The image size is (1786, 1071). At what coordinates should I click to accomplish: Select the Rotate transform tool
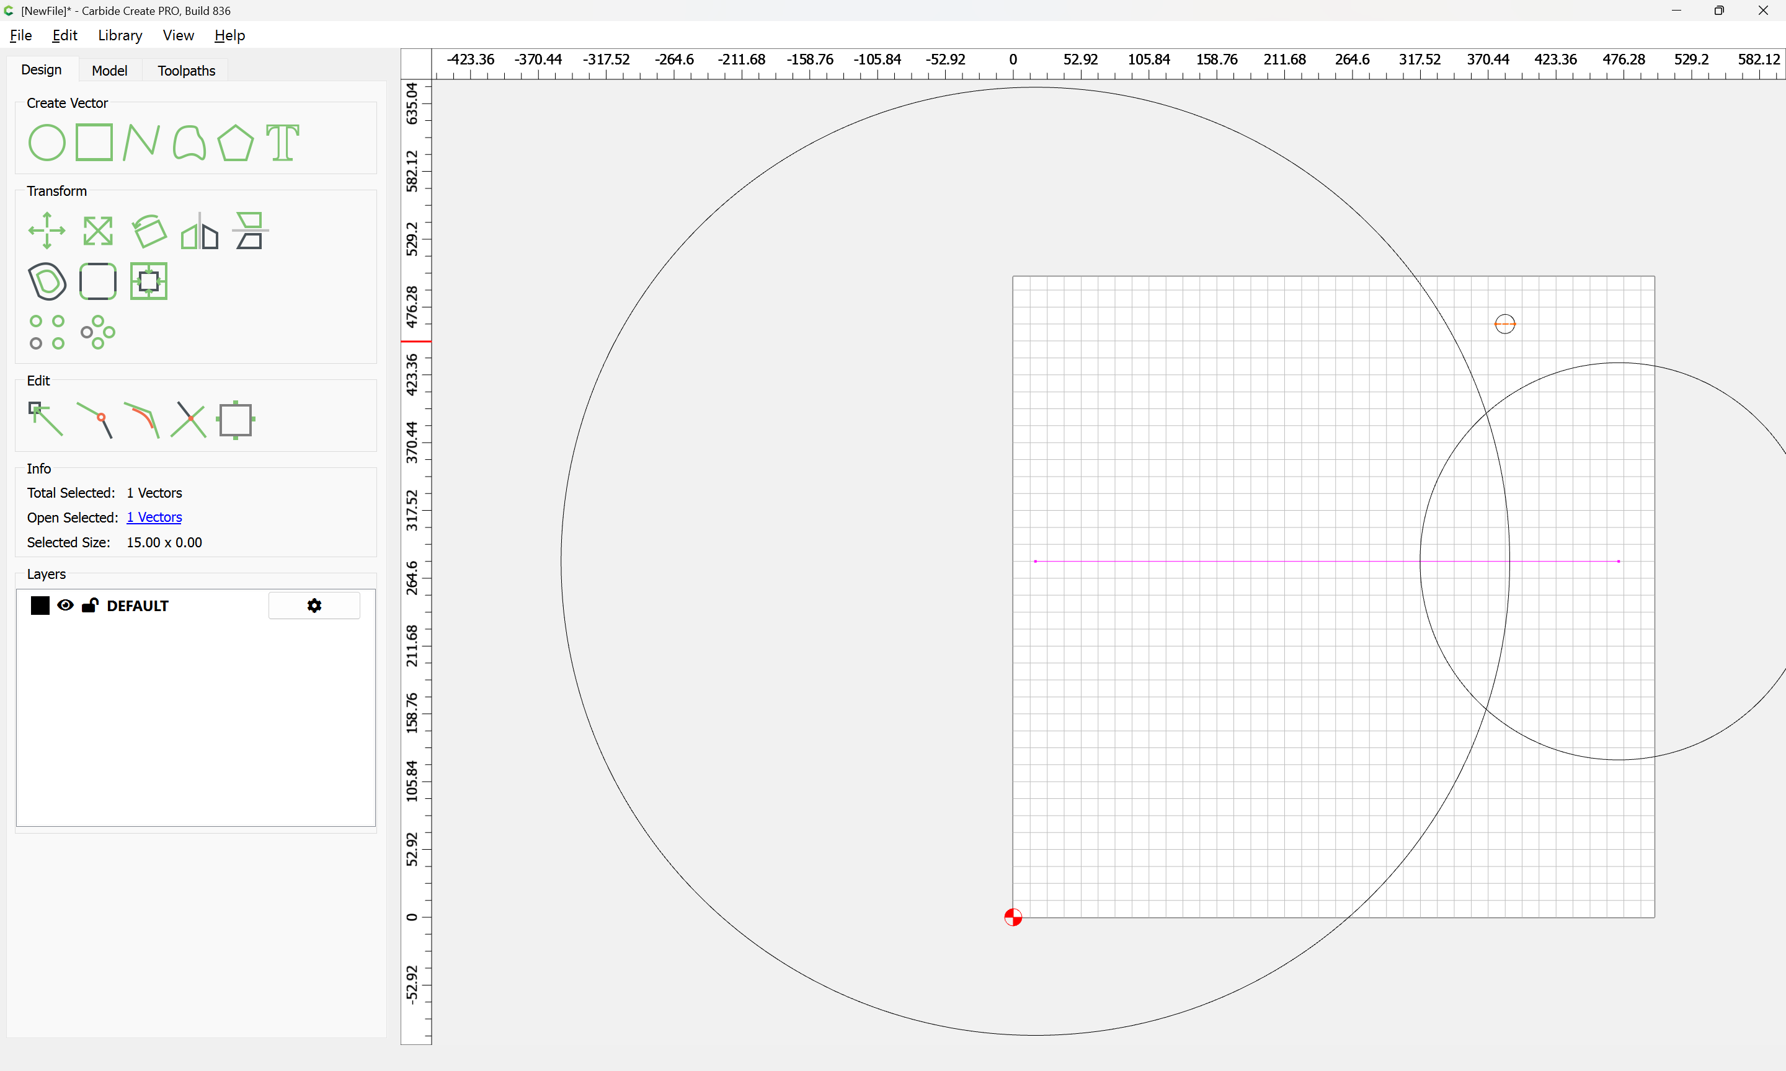click(x=149, y=231)
